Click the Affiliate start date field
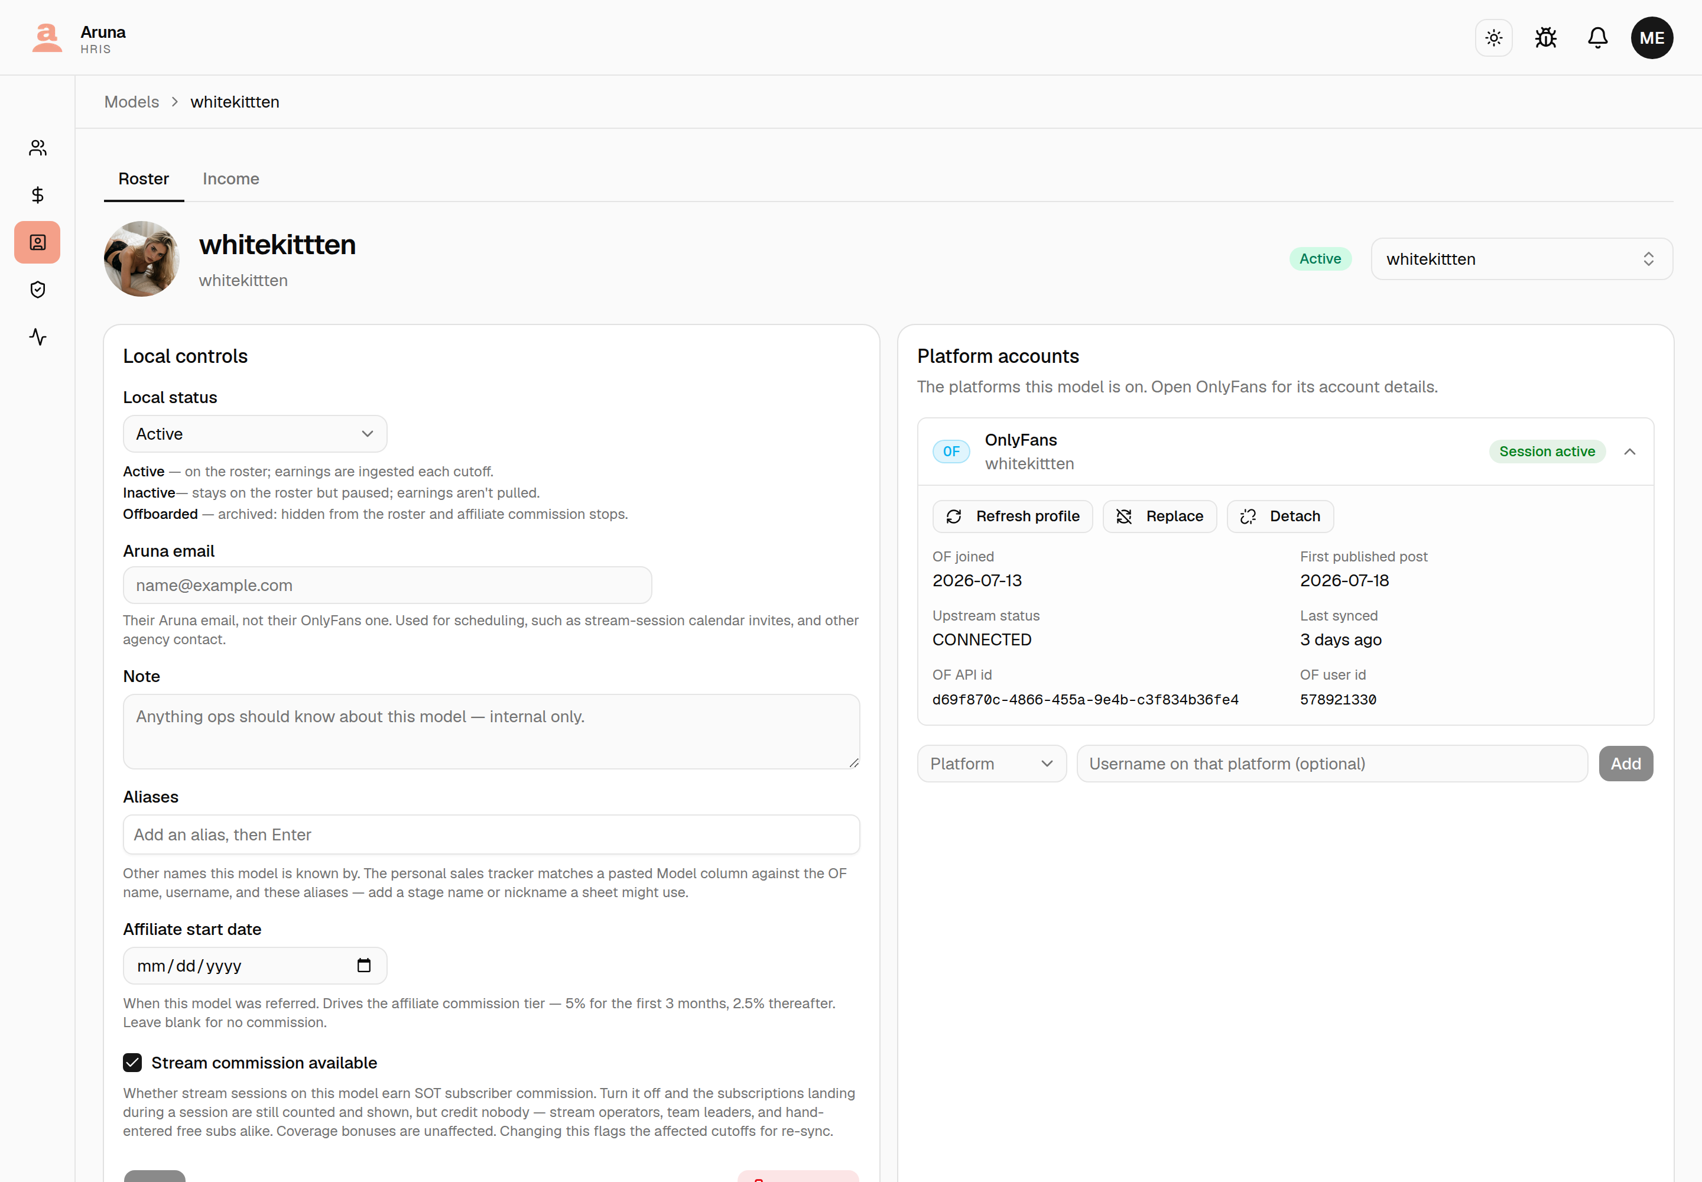This screenshot has width=1702, height=1182. click(255, 966)
